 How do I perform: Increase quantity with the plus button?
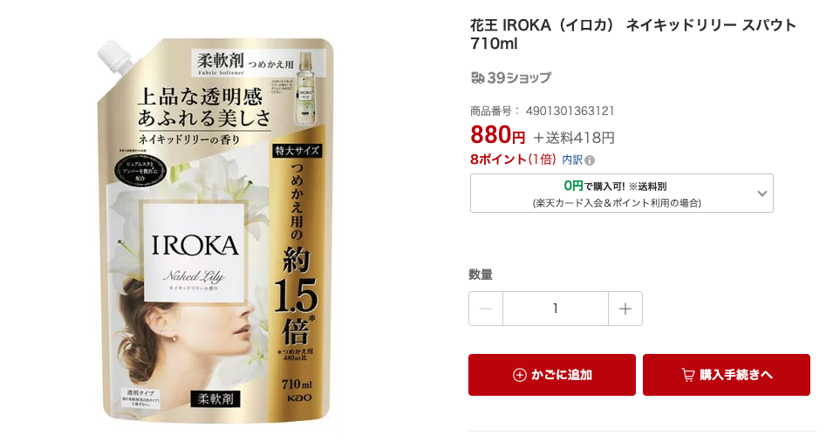[x=625, y=309]
